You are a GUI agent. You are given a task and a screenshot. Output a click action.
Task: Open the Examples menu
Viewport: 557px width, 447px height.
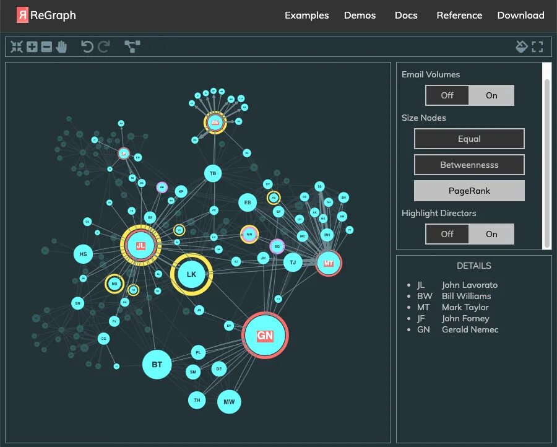306,15
